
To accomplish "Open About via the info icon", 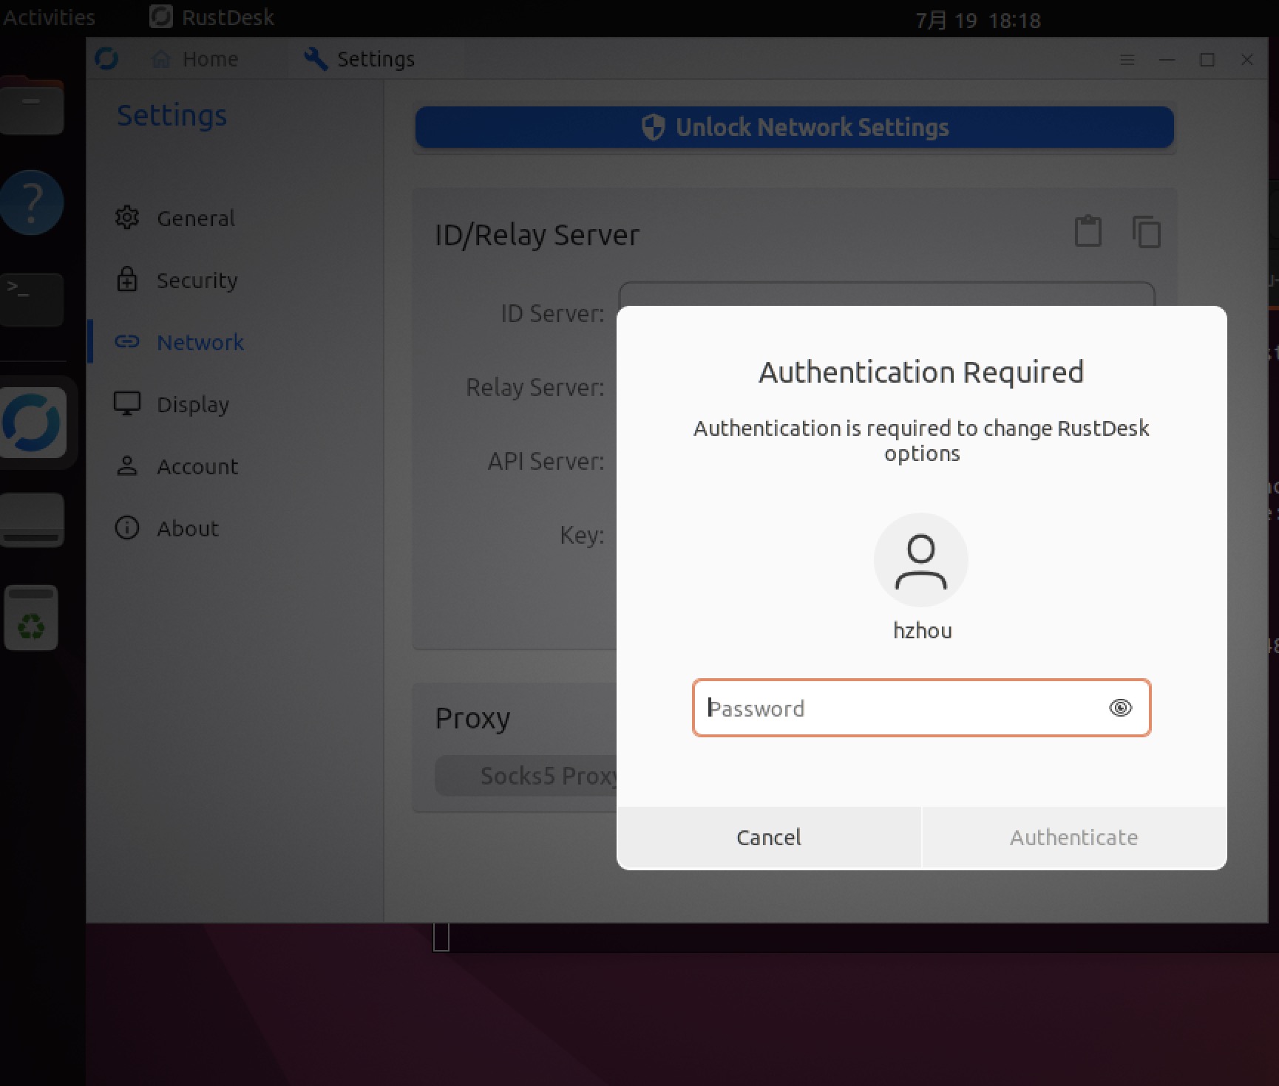I will point(127,528).
